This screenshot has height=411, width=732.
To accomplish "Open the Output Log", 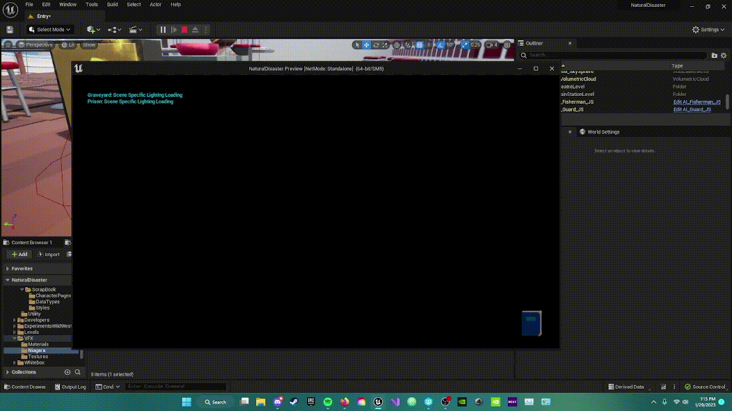I will pyautogui.click(x=70, y=387).
